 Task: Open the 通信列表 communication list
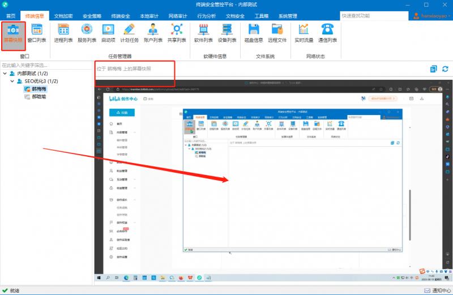click(327, 33)
